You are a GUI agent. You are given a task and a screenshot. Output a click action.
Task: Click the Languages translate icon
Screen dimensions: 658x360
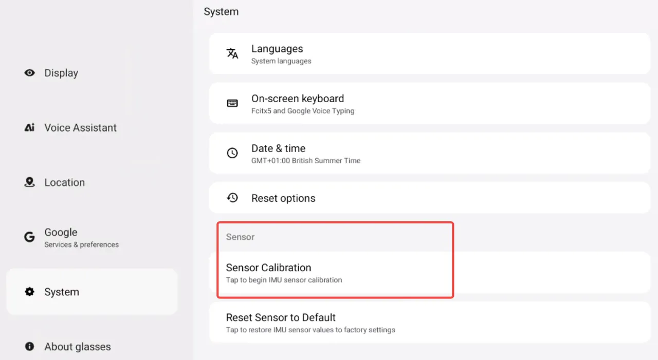coord(232,53)
